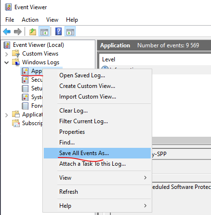The height and width of the screenshot is (215, 211).
Task: Click the Windows Logs folder icon
Action: pos(16,62)
